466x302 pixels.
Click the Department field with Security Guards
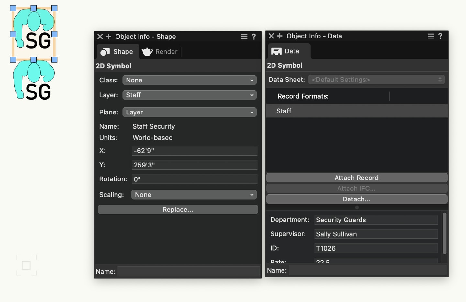pos(376,220)
